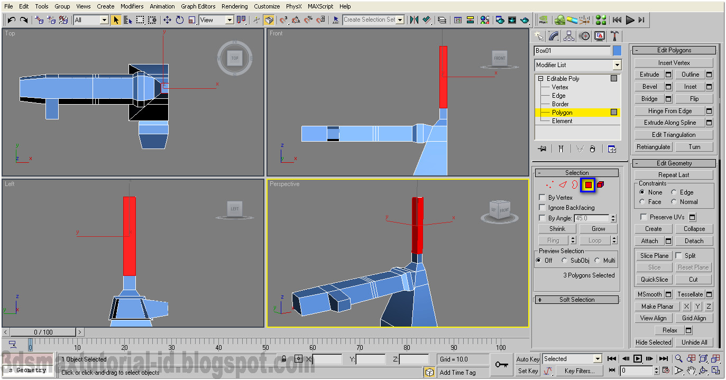Open the Rendering menu
The width and height of the screenshot is (726, 380).
click(x=234, y=6)
